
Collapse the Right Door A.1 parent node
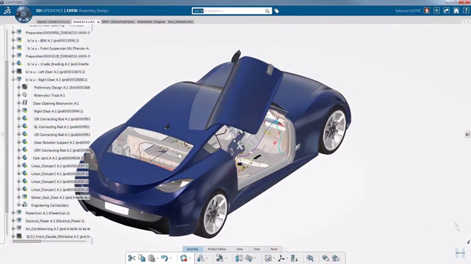click(13, 80)
